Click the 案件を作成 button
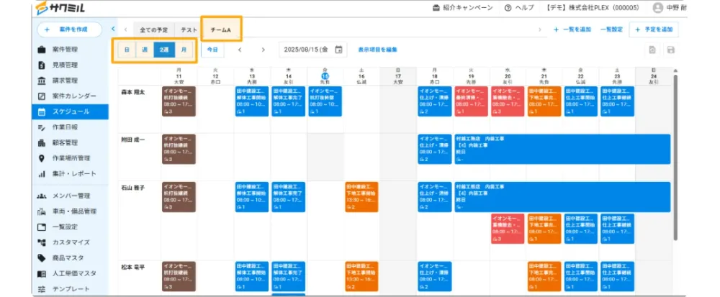The width and height of the screenshot is (720, 297). 69,29
